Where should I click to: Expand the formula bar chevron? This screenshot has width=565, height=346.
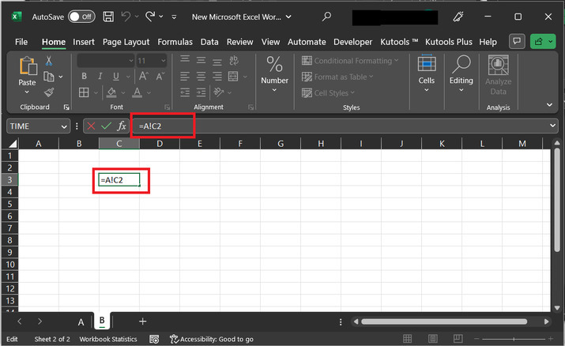(552, 126)
